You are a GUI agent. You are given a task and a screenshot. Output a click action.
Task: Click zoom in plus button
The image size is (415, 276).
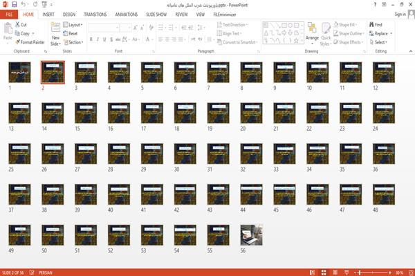[390, 273]
